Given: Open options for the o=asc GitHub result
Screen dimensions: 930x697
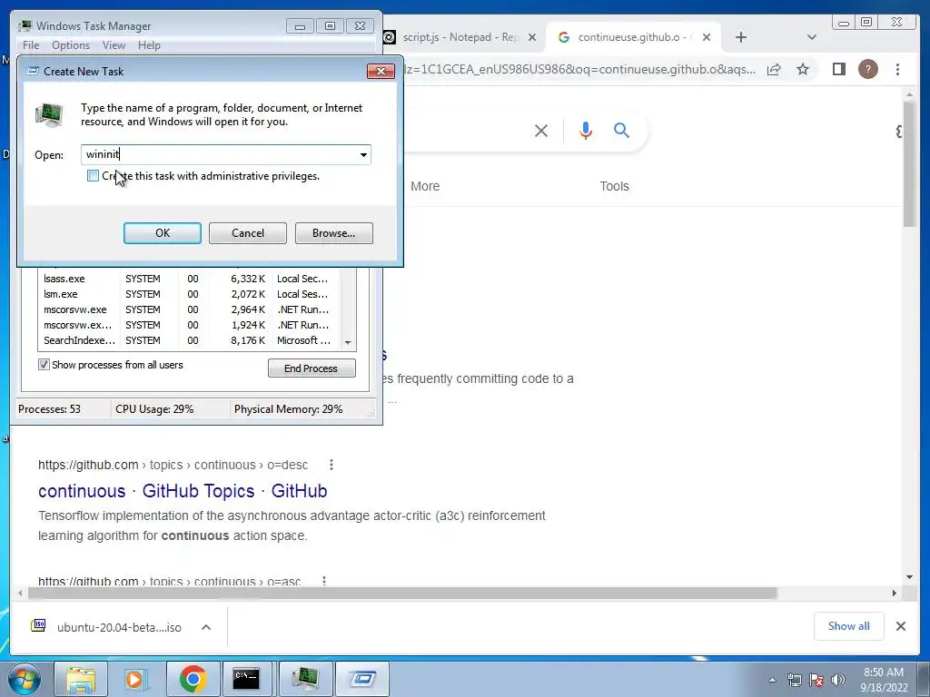Looking at the screenshot, I should [x=324, y=581].
